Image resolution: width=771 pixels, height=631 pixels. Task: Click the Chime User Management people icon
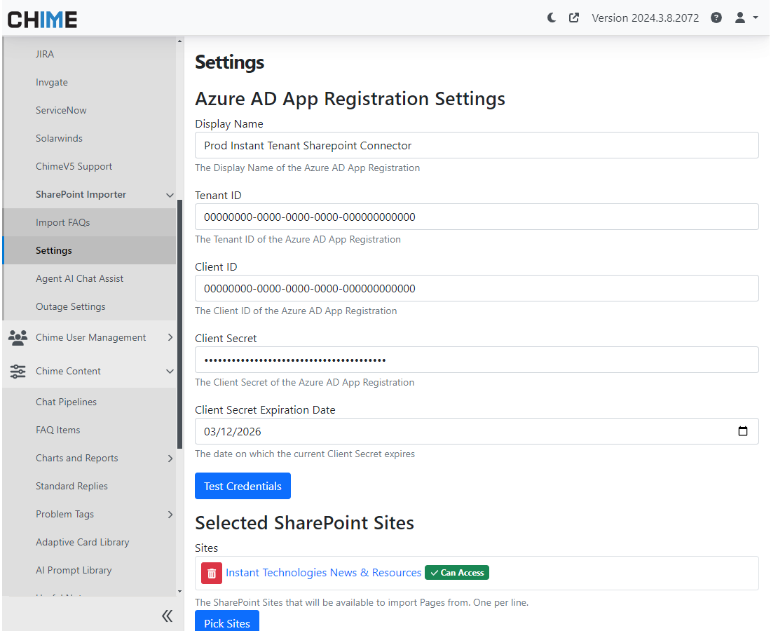pos(18,338)
